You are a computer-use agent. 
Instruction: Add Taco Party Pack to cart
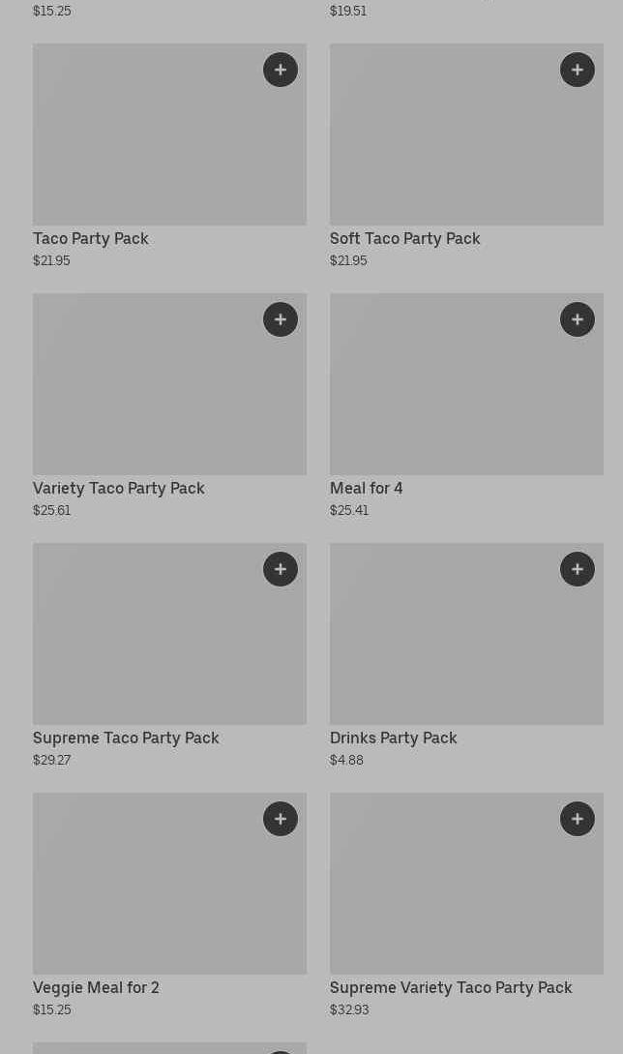pyautogui.click(x=281, y=70)
